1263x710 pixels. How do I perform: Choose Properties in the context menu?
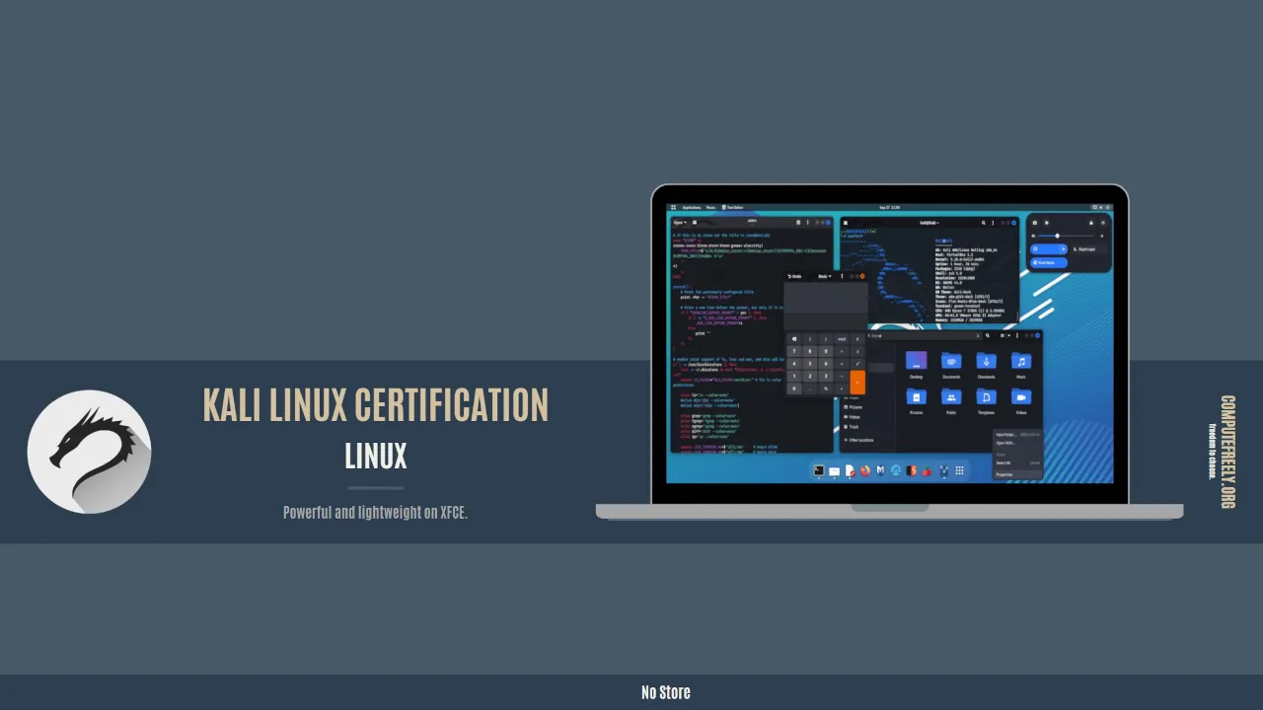coord(1017,474)
